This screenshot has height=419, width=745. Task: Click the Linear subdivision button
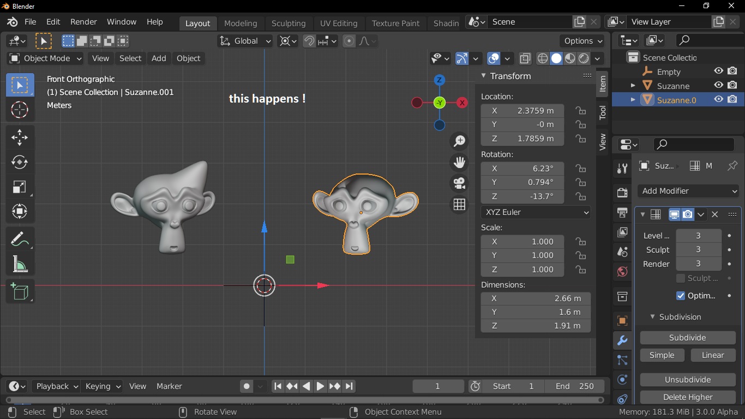pos(713,355)
